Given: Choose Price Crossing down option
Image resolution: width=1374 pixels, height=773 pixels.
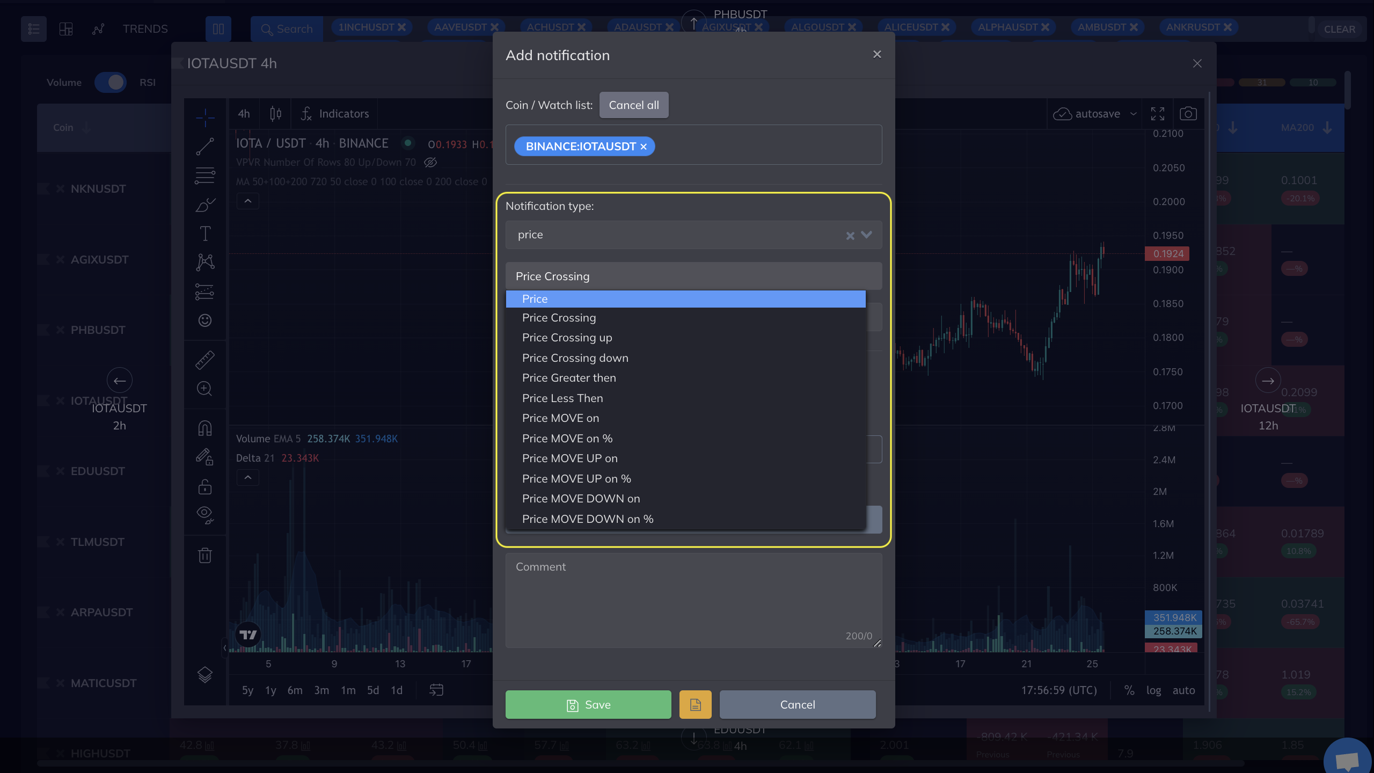Looking at the screenshot, I should [x=685, y=358].
